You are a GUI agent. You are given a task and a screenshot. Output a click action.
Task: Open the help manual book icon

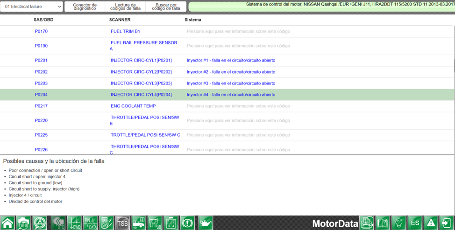[x=383, y=223]
